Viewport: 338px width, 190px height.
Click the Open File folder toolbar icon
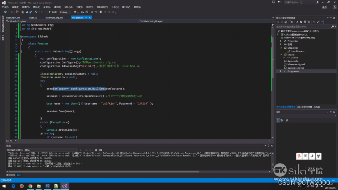(x=23, y=12)
